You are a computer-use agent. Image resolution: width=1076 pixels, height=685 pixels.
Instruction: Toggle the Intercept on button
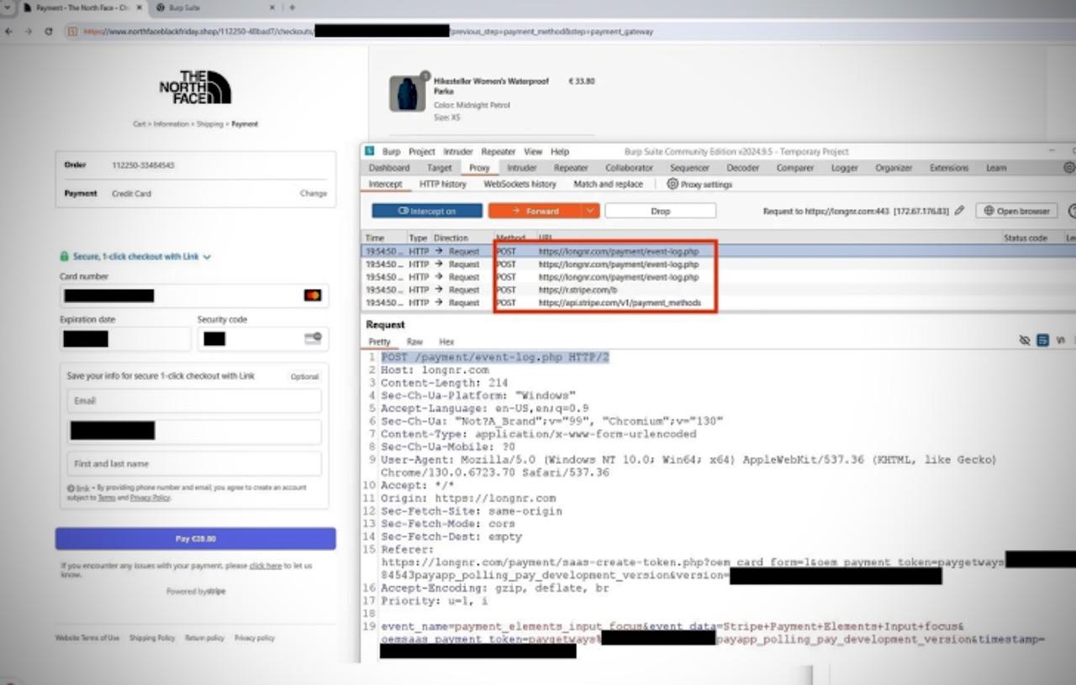click(427, 211)
